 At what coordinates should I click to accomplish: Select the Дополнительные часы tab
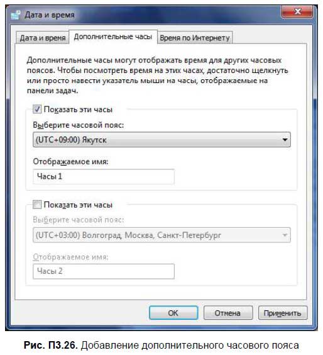click(112, 37)
